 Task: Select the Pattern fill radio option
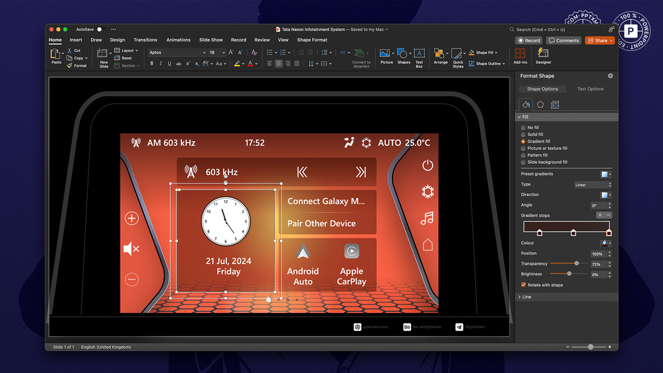[523, 155]
